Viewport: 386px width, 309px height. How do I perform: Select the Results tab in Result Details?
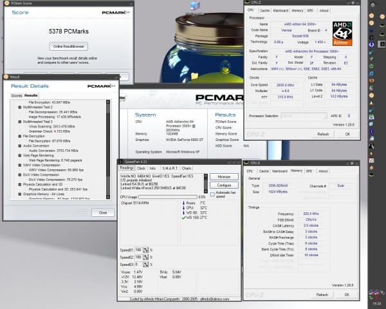tap(31, 95)
